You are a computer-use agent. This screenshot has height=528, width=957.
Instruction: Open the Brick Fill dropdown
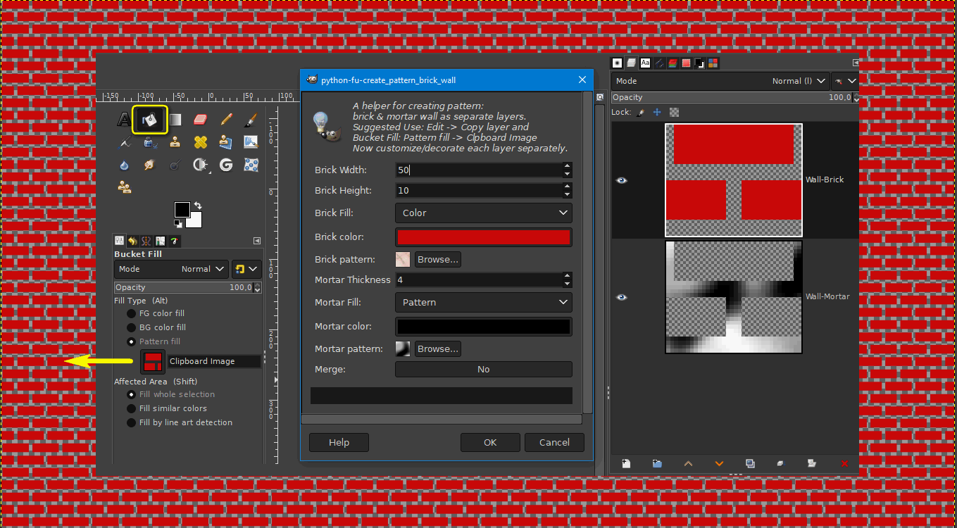484,213
